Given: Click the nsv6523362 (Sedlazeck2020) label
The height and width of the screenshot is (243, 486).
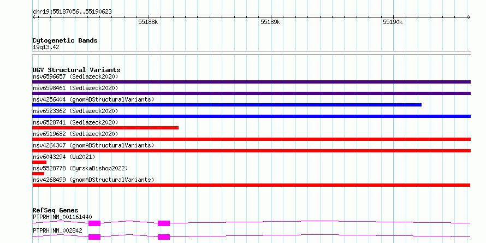Looking at the screenshot, I should coord(75,111).
